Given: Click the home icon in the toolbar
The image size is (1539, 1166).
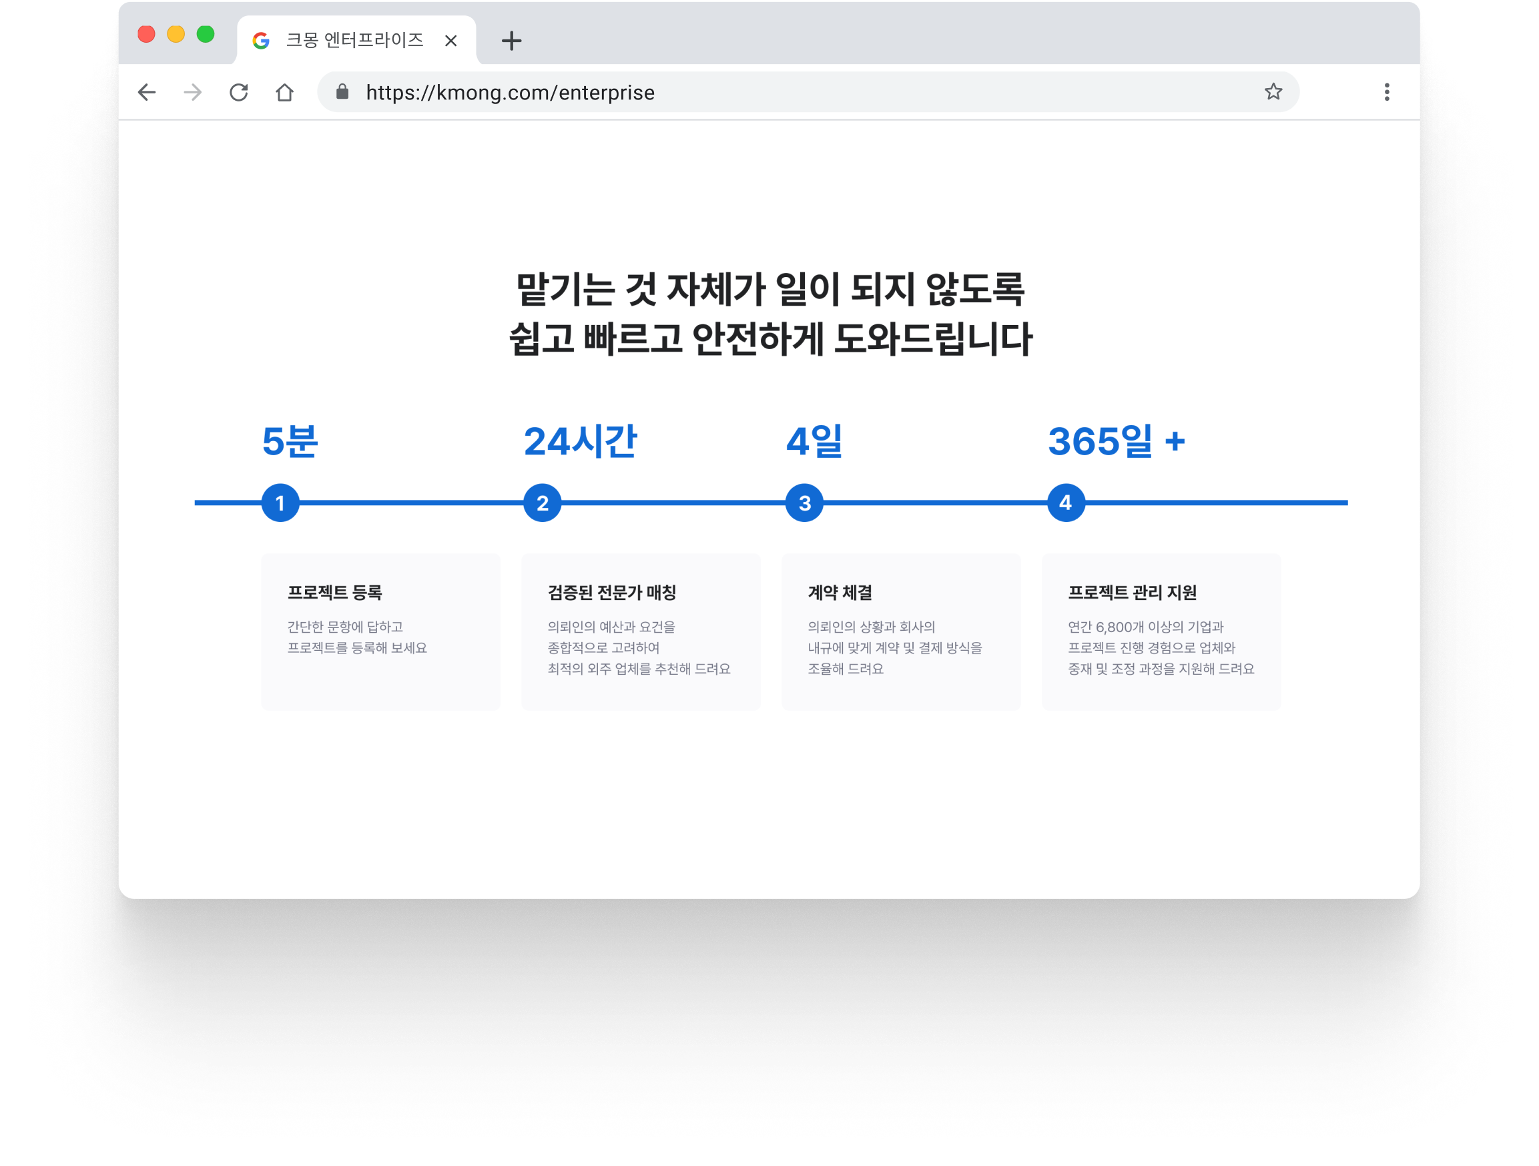Looking at the screenshot, I should [284, 92].
